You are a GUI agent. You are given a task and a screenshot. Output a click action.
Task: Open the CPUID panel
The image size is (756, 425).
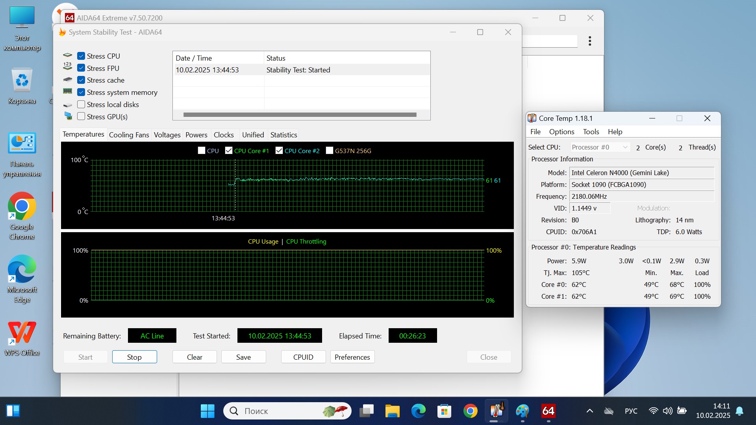coord(303,357)
